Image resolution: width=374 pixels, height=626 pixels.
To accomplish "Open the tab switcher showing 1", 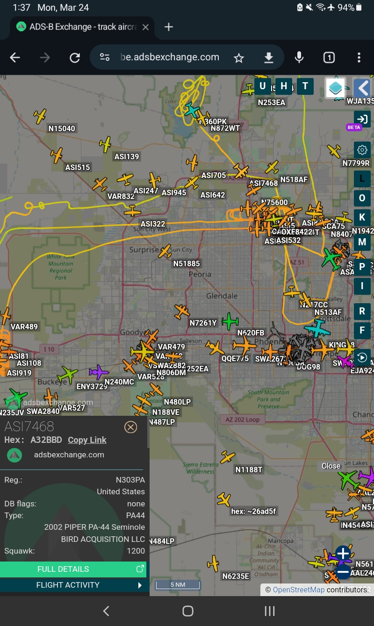I will (x=329, y=57).
